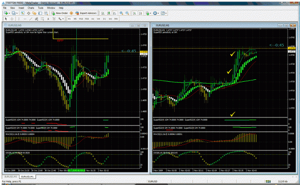The width and height of the screenshot is (300, 185).
Task: Click the red WPP label on M5 chart
Action: tap(60, 40)
